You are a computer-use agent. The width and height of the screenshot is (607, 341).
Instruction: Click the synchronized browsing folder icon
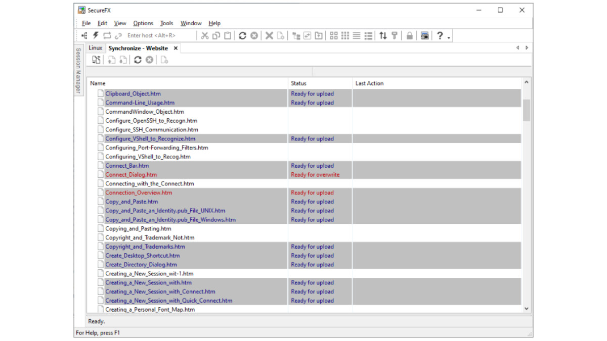click(307, 35)
